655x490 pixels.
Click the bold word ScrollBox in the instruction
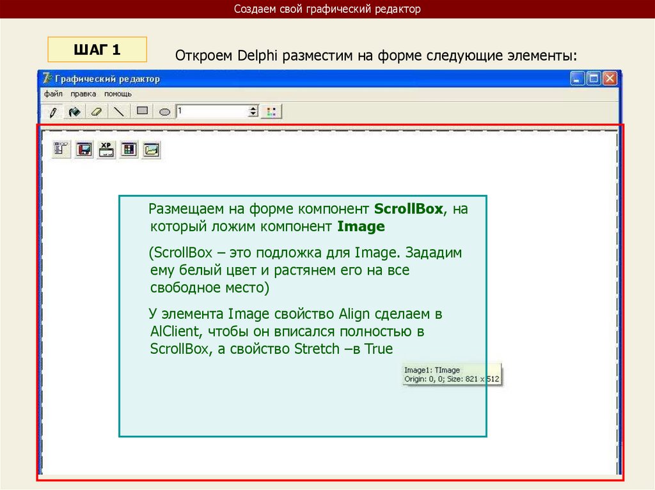pyautogui.click(x=408, y=208)
